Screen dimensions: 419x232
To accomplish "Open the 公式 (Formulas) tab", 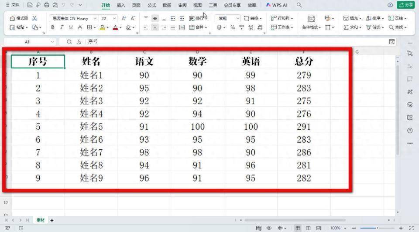I will pos(151,5).
